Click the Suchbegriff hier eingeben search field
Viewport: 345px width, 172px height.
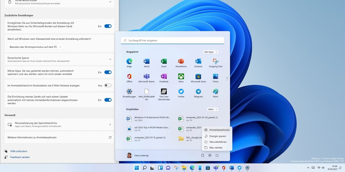[172, 40]
